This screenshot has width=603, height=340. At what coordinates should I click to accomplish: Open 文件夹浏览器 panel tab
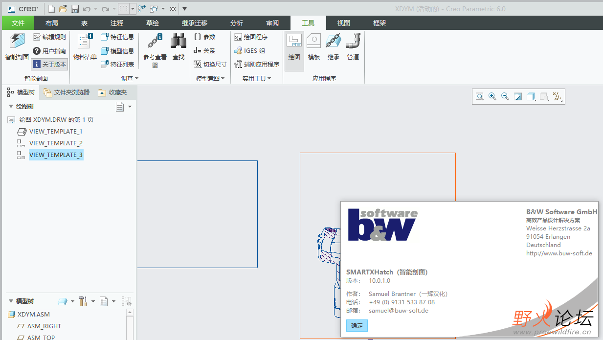click(66, 92)
